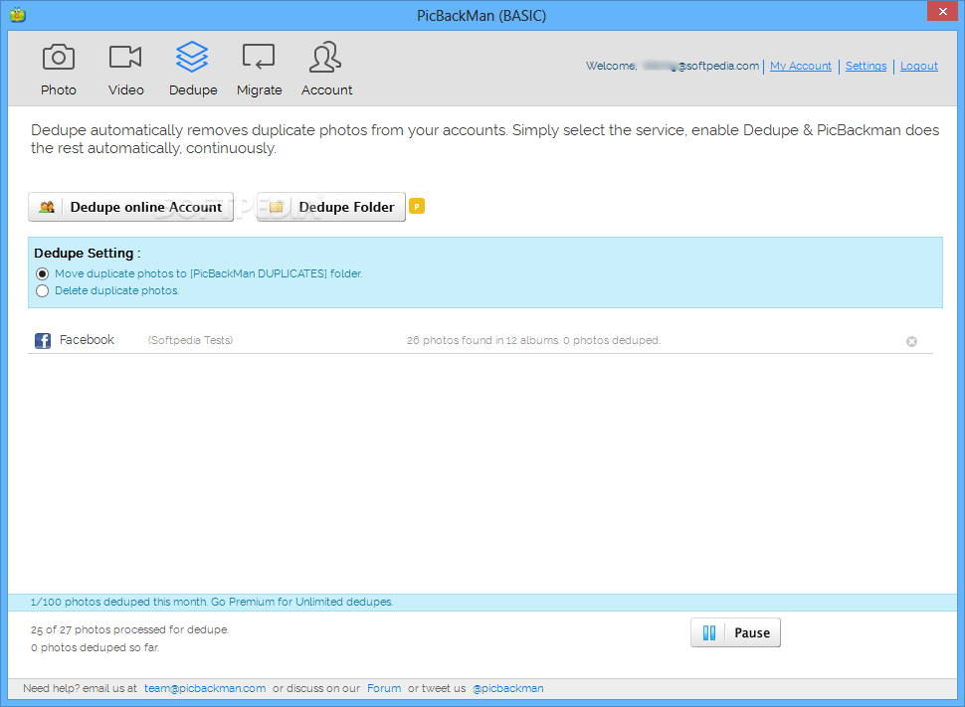965x707 pixels.
Task: Click the yellow Premium badge icon
Action: (417, 206)
